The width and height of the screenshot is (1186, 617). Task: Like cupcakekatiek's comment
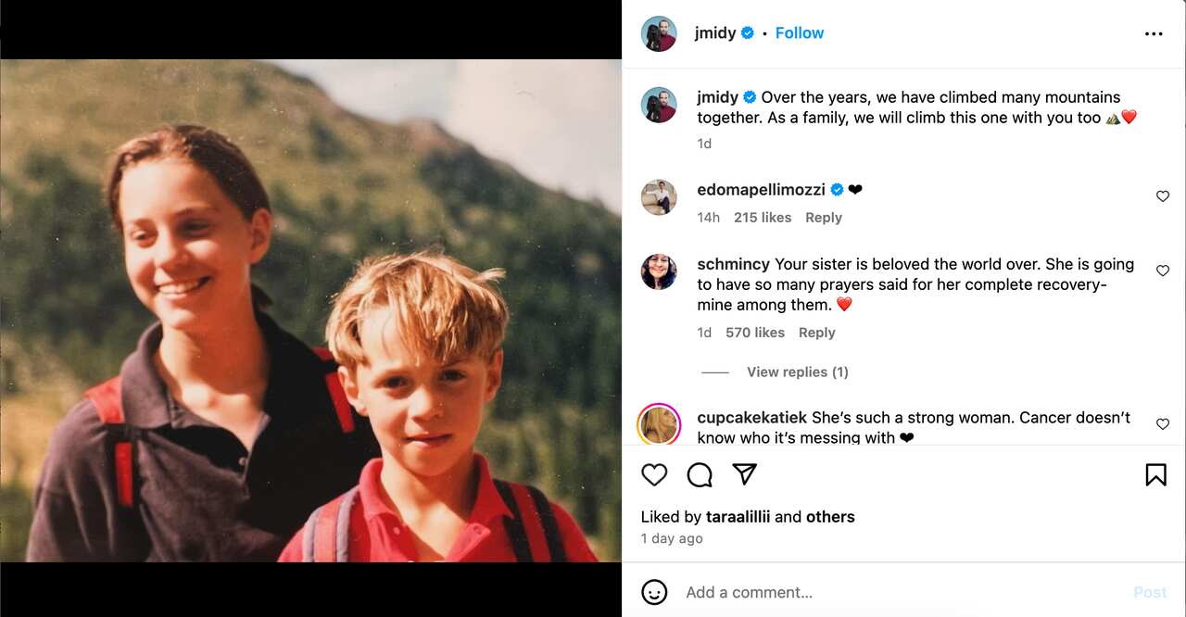tap(1163, 424)
